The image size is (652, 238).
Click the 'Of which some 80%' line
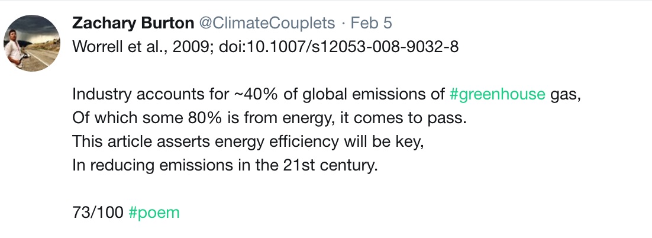[269, 118]
